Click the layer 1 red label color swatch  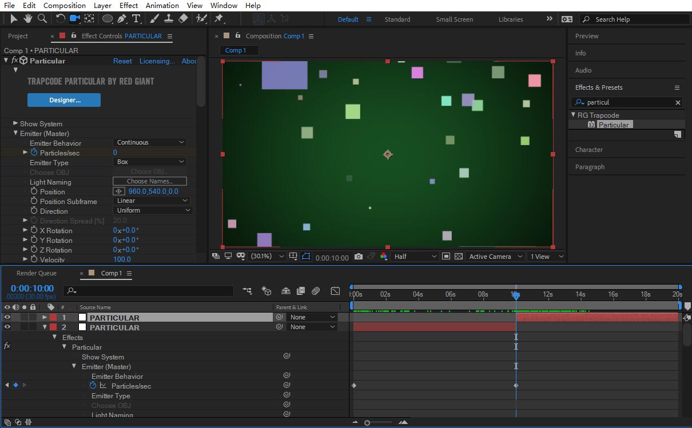click(53, 317)
